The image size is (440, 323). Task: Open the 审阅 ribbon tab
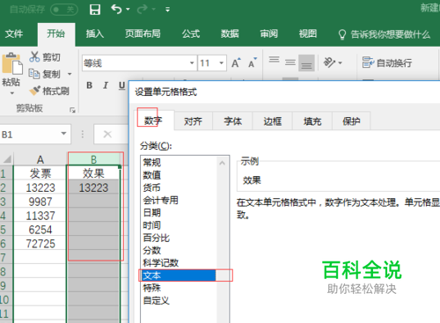(268, 33)
